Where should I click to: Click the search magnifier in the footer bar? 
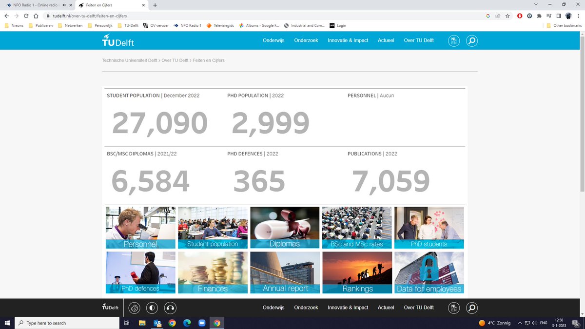click(x=471, y=308)
